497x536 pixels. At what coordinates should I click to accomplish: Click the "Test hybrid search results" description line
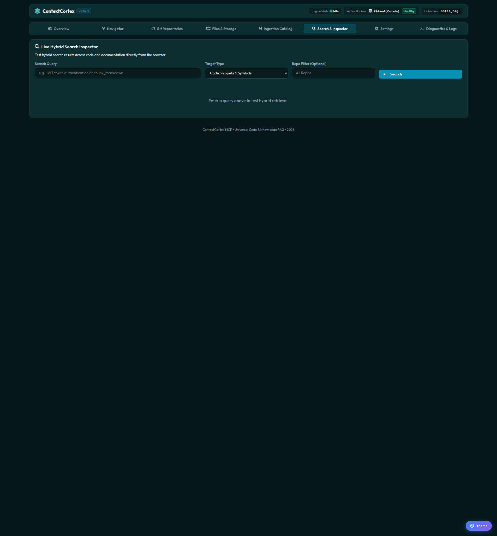point(100,55)
